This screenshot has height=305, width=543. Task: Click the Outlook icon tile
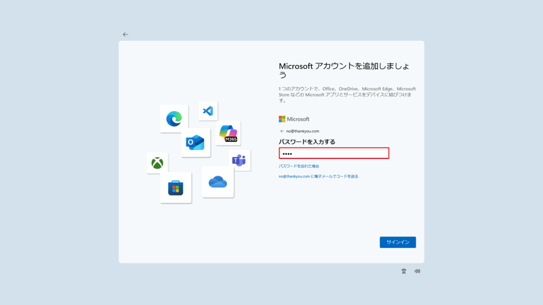coord(196,142)
